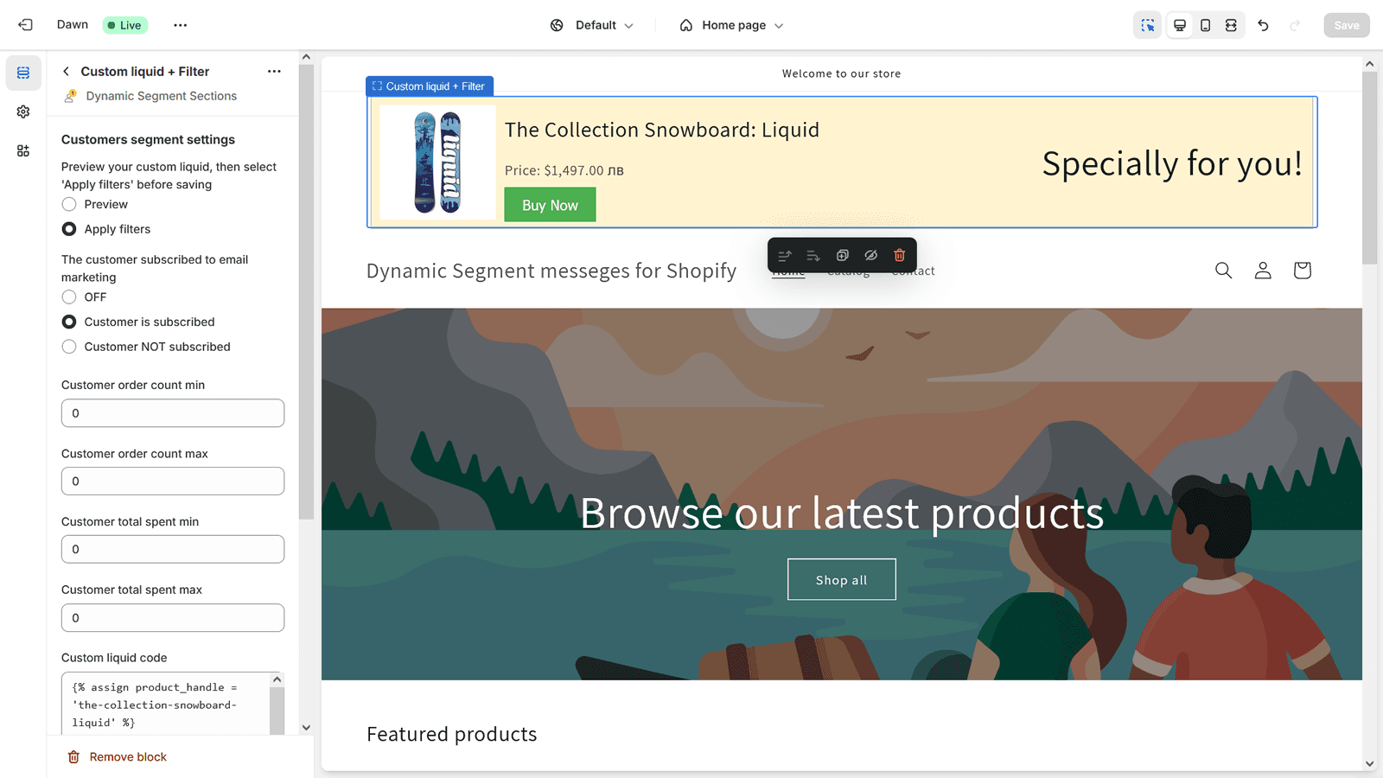Enter fullscreen preview mode
The height and width of the screenshot is (778, 1383).
(1231, 25)
